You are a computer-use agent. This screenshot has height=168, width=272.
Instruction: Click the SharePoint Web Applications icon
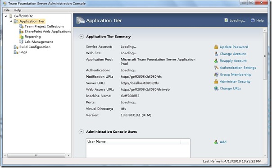click(21, 32)
